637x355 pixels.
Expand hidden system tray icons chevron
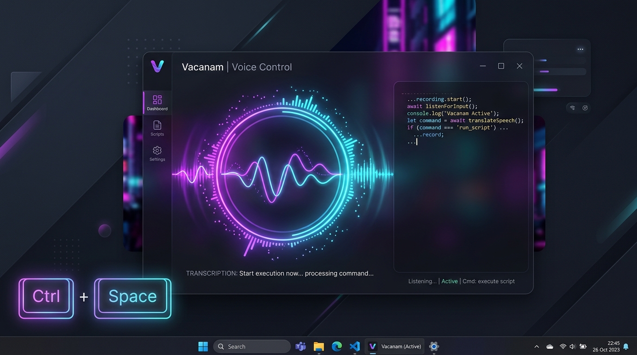537,347
